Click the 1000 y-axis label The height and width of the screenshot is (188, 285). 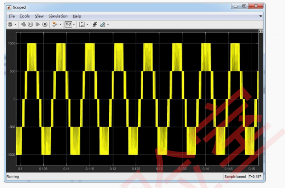click(11, 43)
